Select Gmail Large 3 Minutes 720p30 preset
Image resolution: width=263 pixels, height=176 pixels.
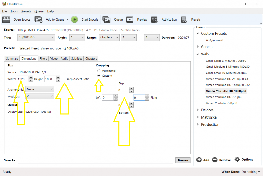click(226, 61)
